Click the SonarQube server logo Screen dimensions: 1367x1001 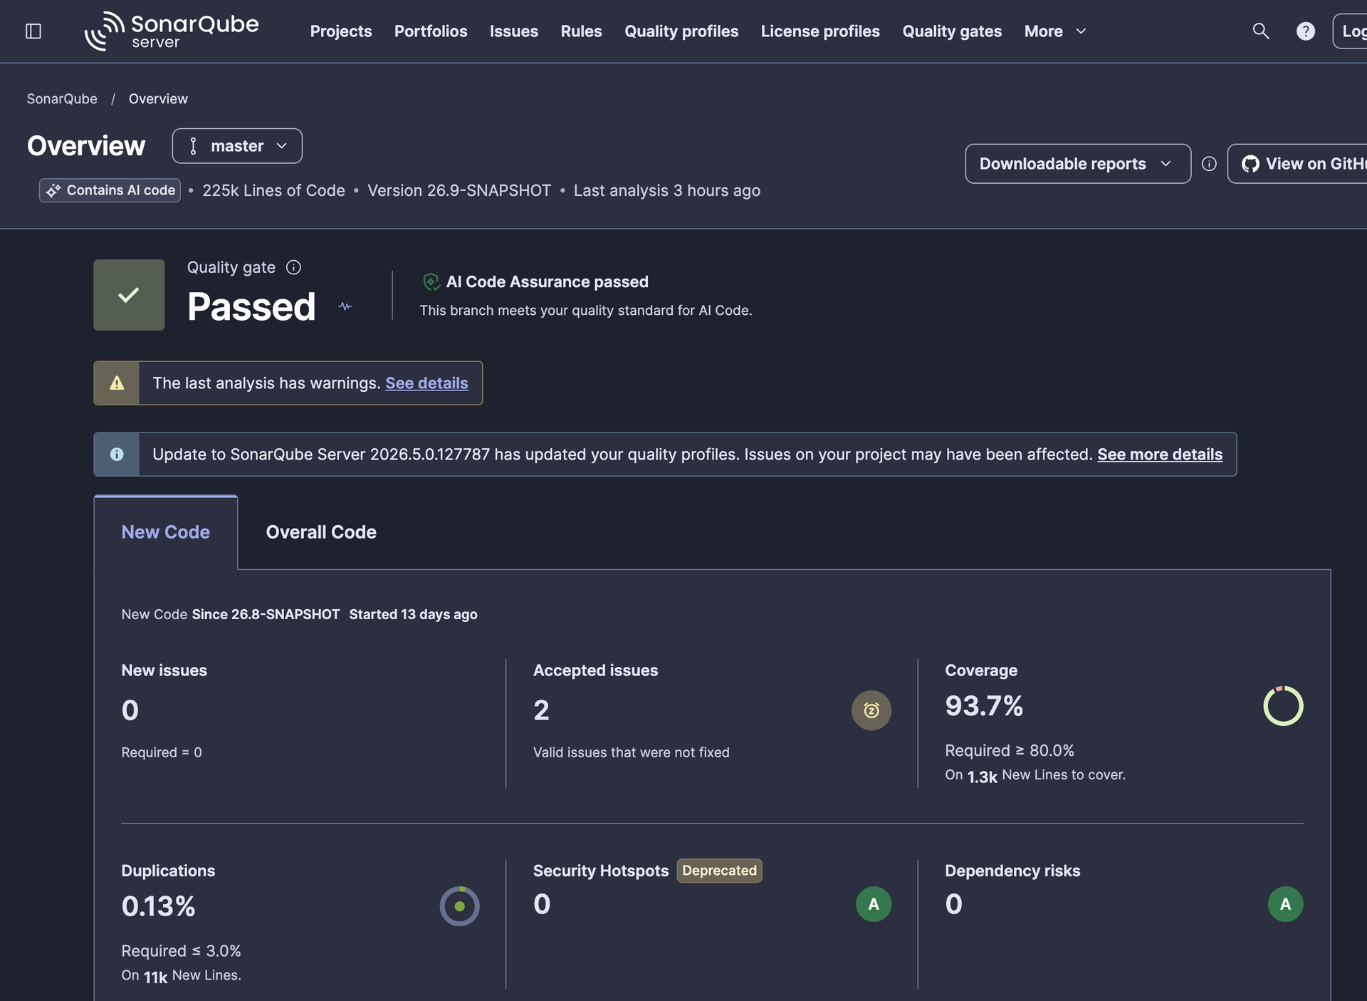pos(172,31)
